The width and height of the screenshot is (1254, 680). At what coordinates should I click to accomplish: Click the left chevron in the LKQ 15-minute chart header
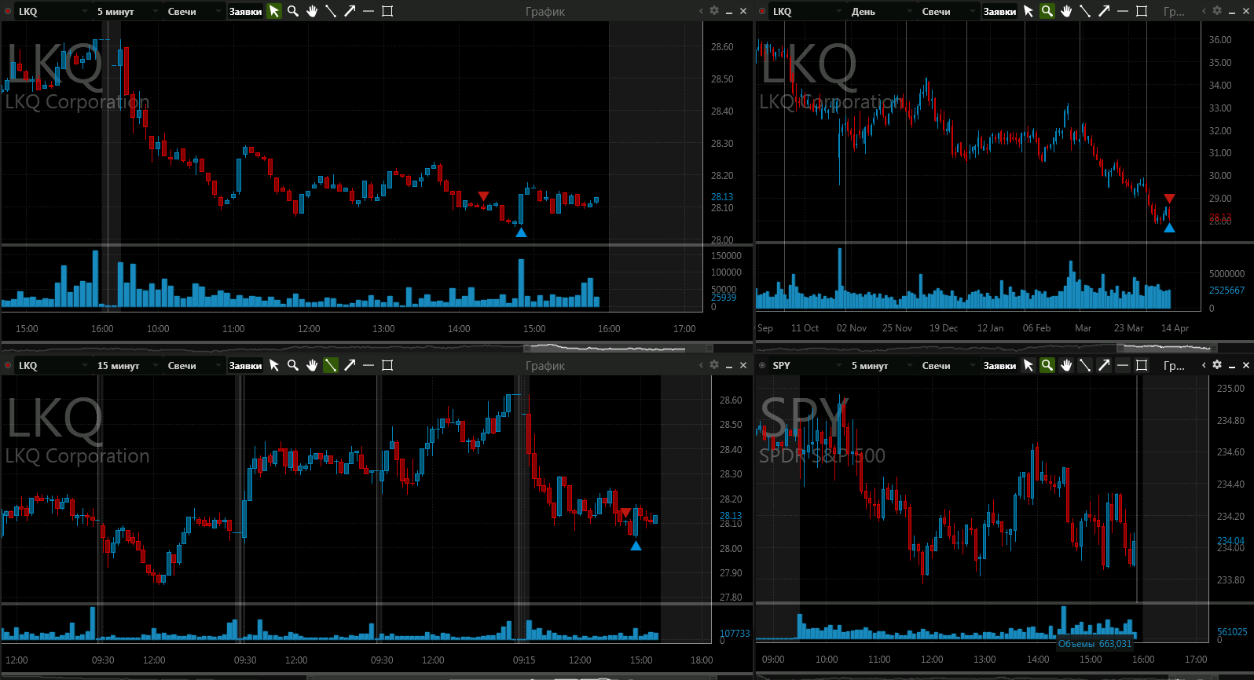pos(701,365)
